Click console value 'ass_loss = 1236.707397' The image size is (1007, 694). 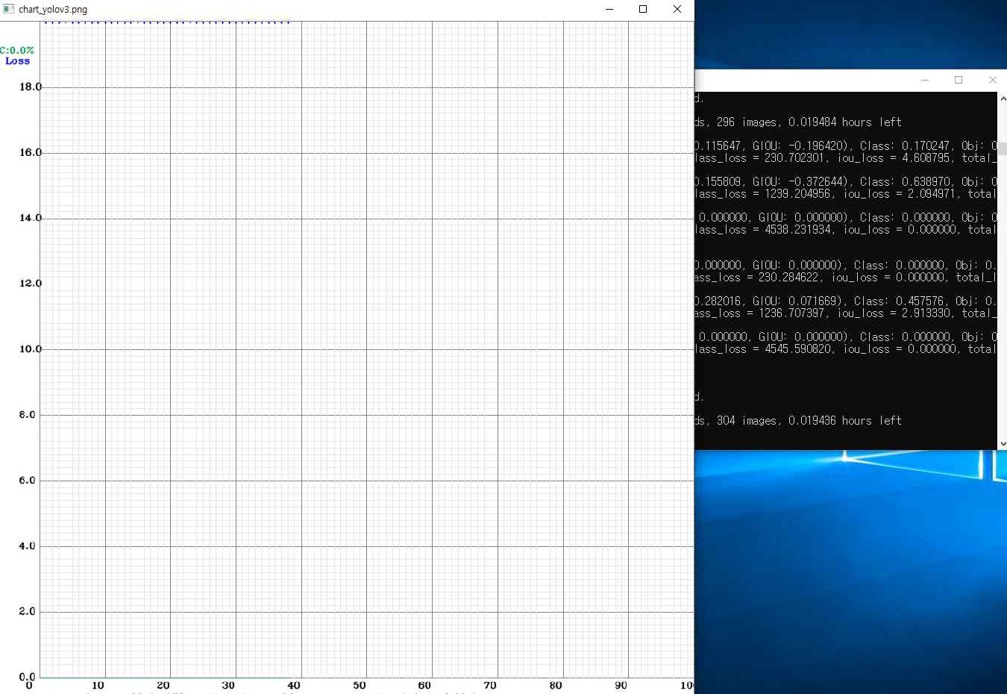click(x=759, y=313)
